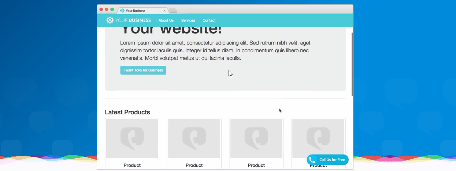The height and width of the screenshot is (171, 456).
Task: Click the YOUR BUSINESS brand text link
Action: click(133, 20)
